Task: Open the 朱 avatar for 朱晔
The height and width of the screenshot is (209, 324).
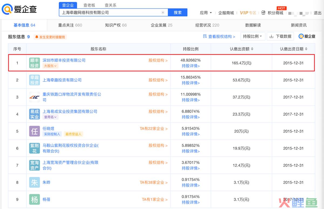Action: (35, 182)
